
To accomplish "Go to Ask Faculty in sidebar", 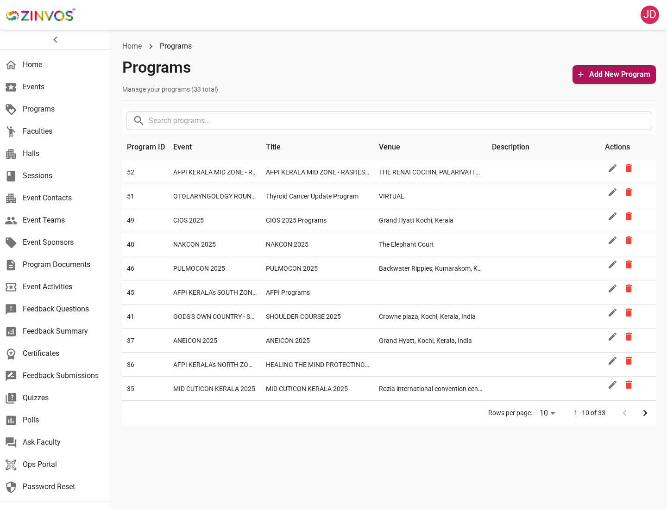I will 56,442.
